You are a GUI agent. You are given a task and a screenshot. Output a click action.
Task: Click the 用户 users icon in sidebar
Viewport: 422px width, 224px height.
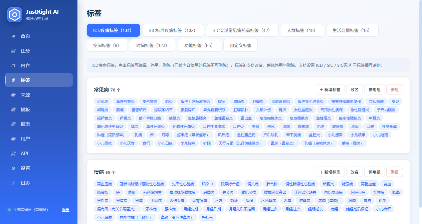pos(13,139)
